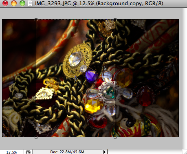Click the green zoom window button

click(x=22, y=3)
